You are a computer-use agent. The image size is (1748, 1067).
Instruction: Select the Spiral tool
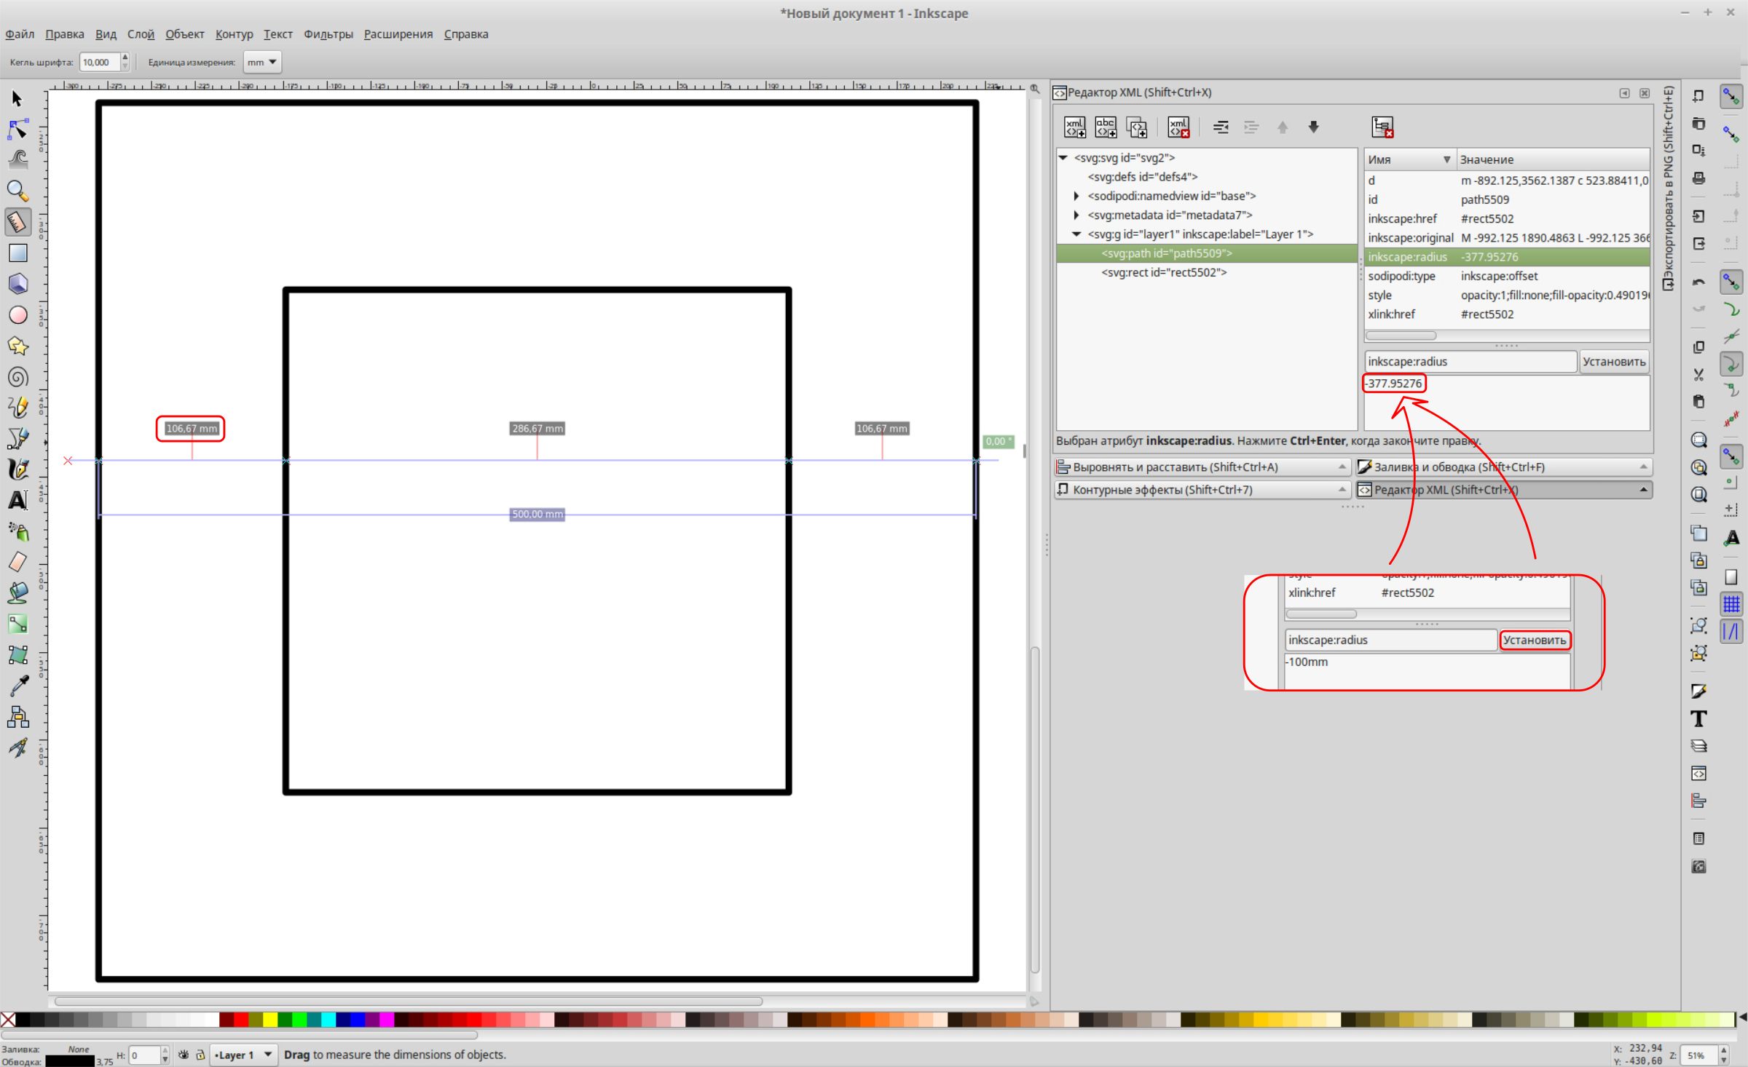point(17,377)
